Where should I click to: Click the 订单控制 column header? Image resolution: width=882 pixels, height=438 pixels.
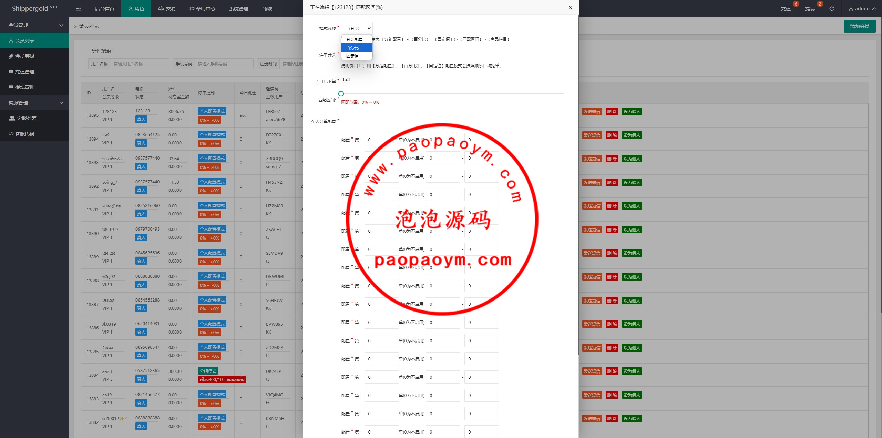[206, 93]
